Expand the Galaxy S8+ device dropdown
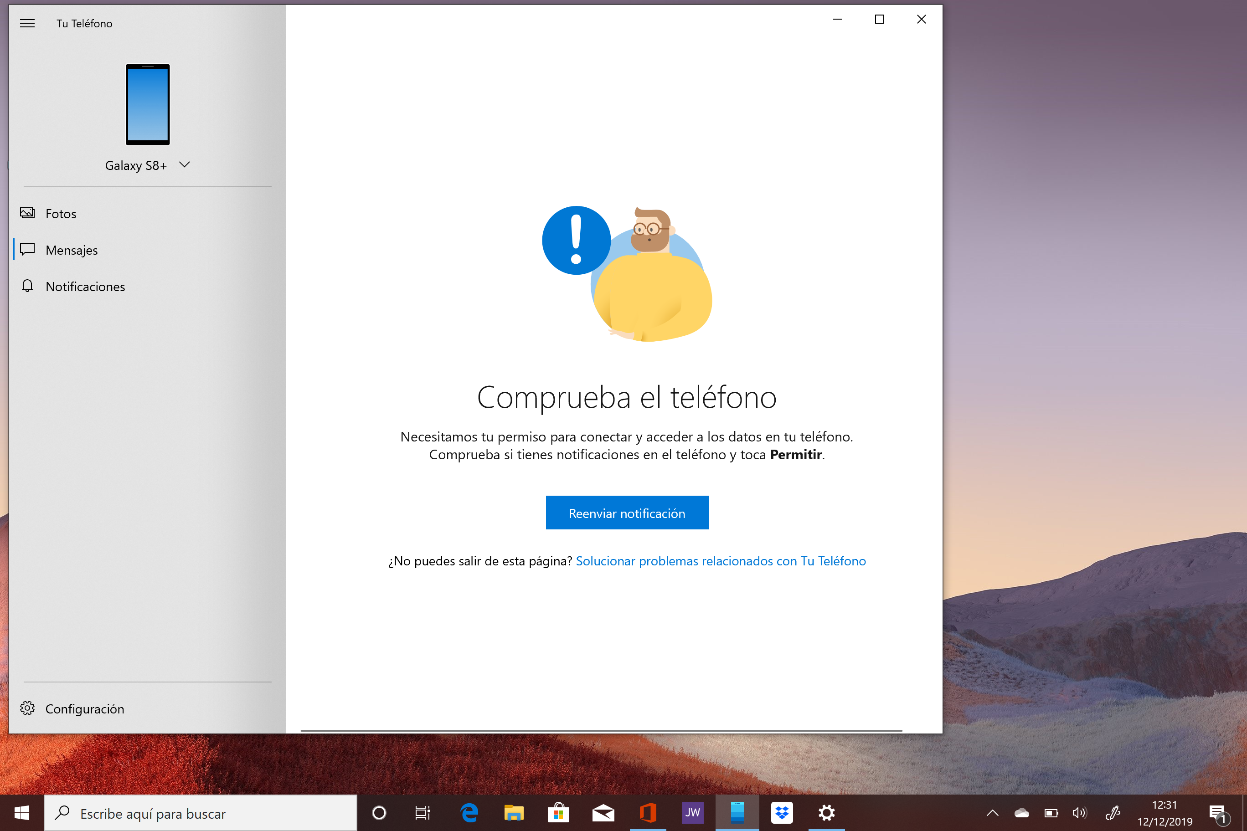The width and height of the screenshot is (1247, 831). [184, 165]
